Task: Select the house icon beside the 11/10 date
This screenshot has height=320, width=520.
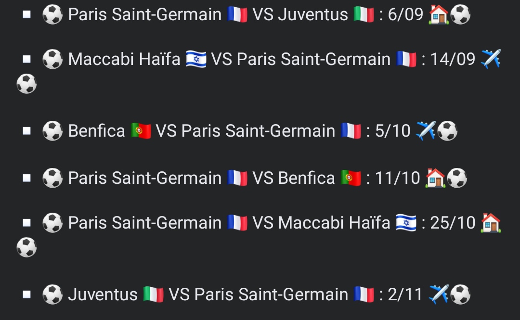Action: pos(435,178)
